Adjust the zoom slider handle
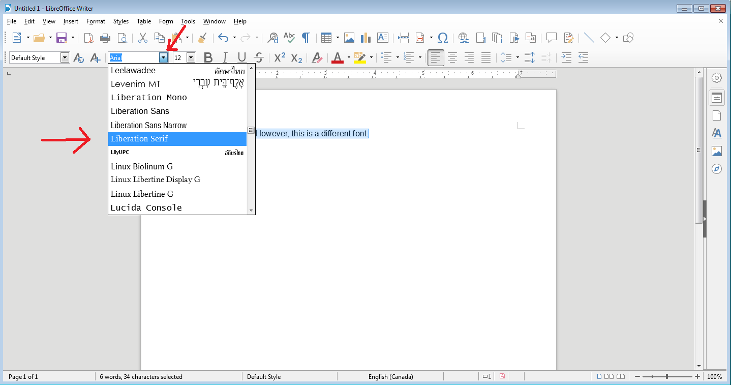The width and height of the screenshot is (731, 385). [666, 376]
